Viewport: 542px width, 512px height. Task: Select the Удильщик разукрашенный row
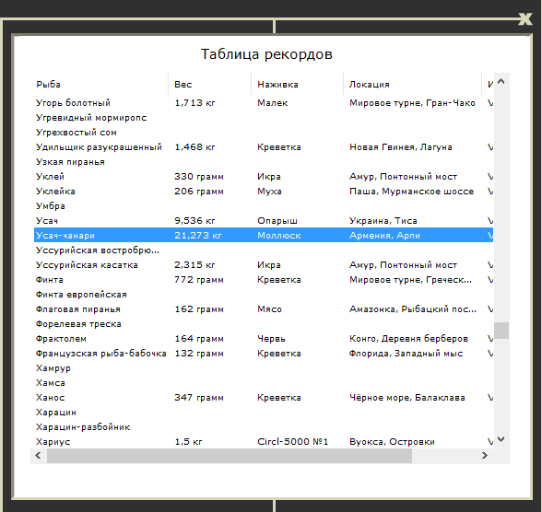pos(264,147)
